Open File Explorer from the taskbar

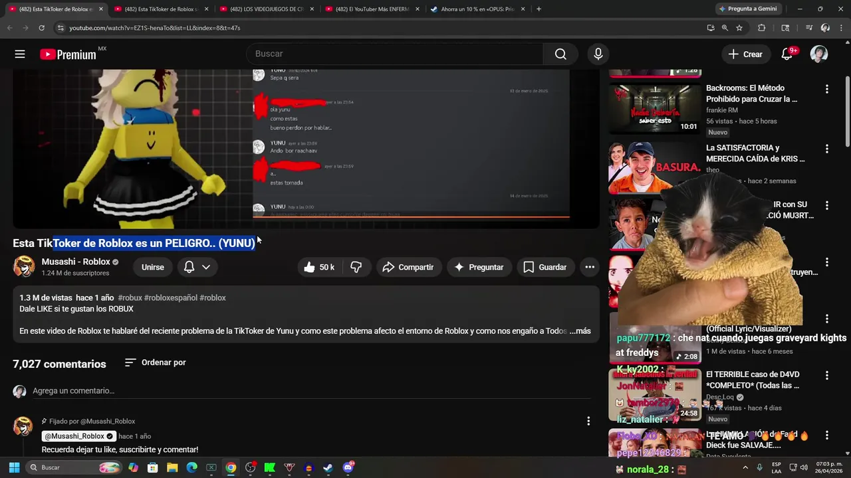[172, 467]
